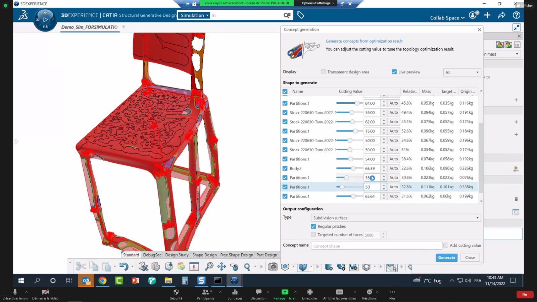Click the Zoom magnifier icon

pyautogui.click(x=247, y=267)
